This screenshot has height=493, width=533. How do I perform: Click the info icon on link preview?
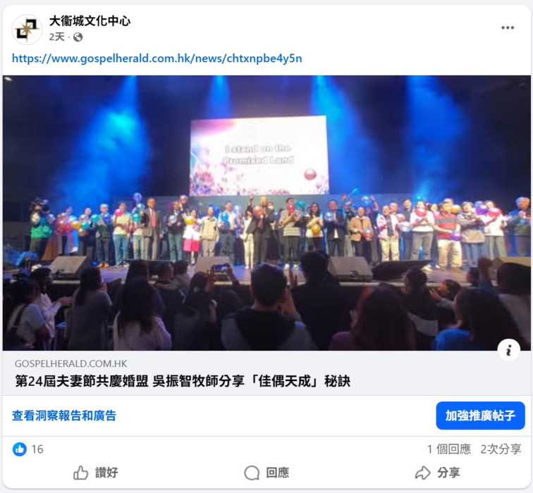coord(508,350)
